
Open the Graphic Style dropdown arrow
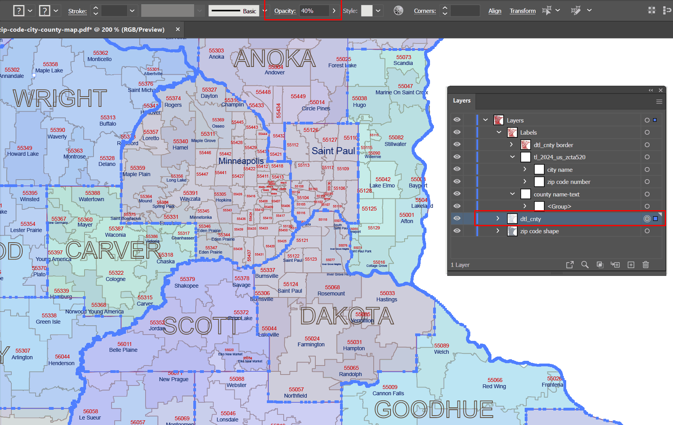tap(378, 11)
